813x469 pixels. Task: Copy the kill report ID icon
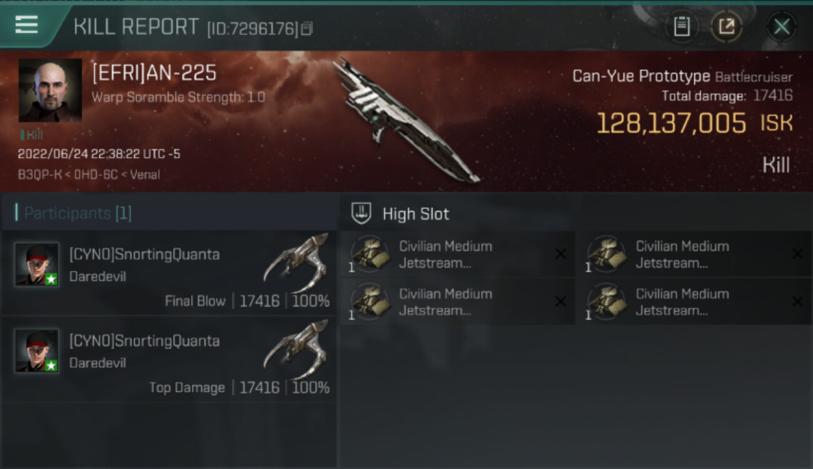[x=306, y=29]
